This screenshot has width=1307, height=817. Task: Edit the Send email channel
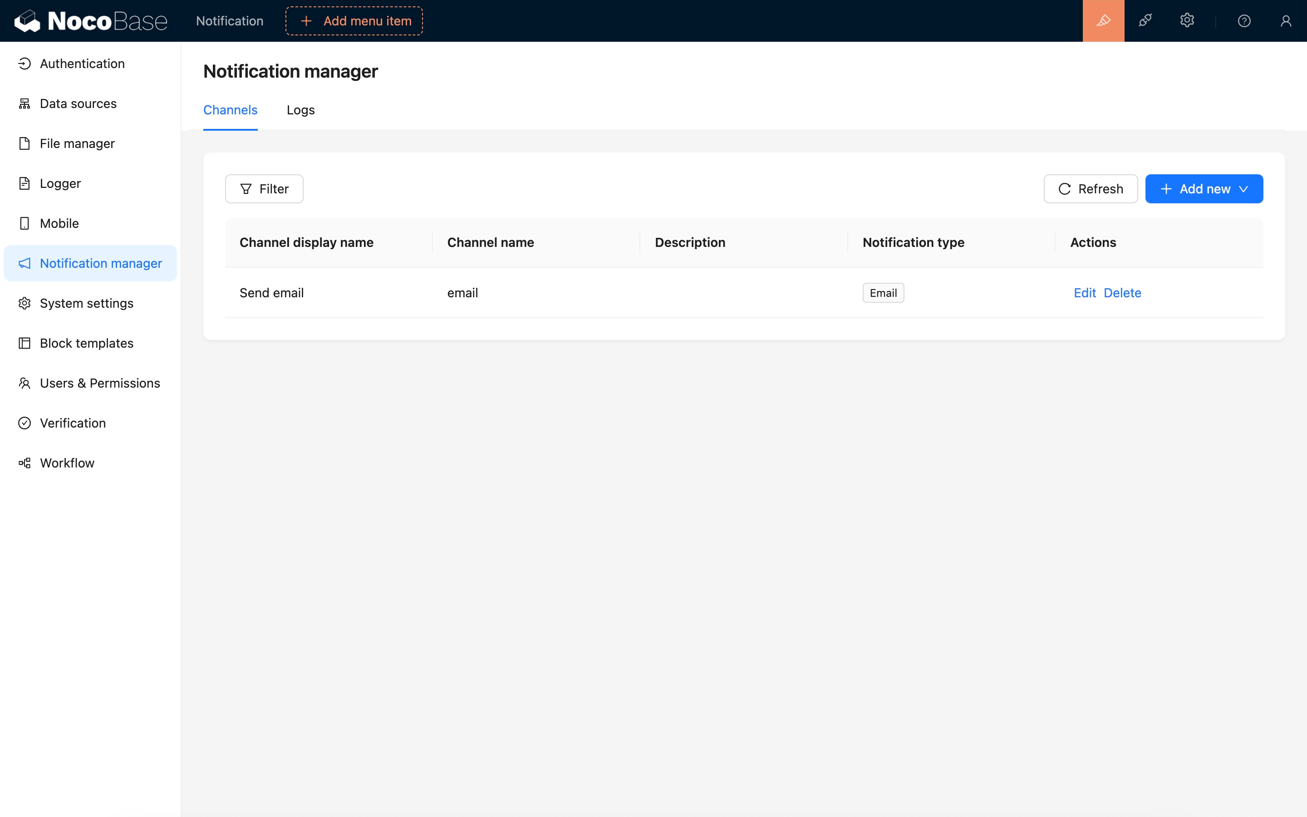click(x=1084, y=293)
